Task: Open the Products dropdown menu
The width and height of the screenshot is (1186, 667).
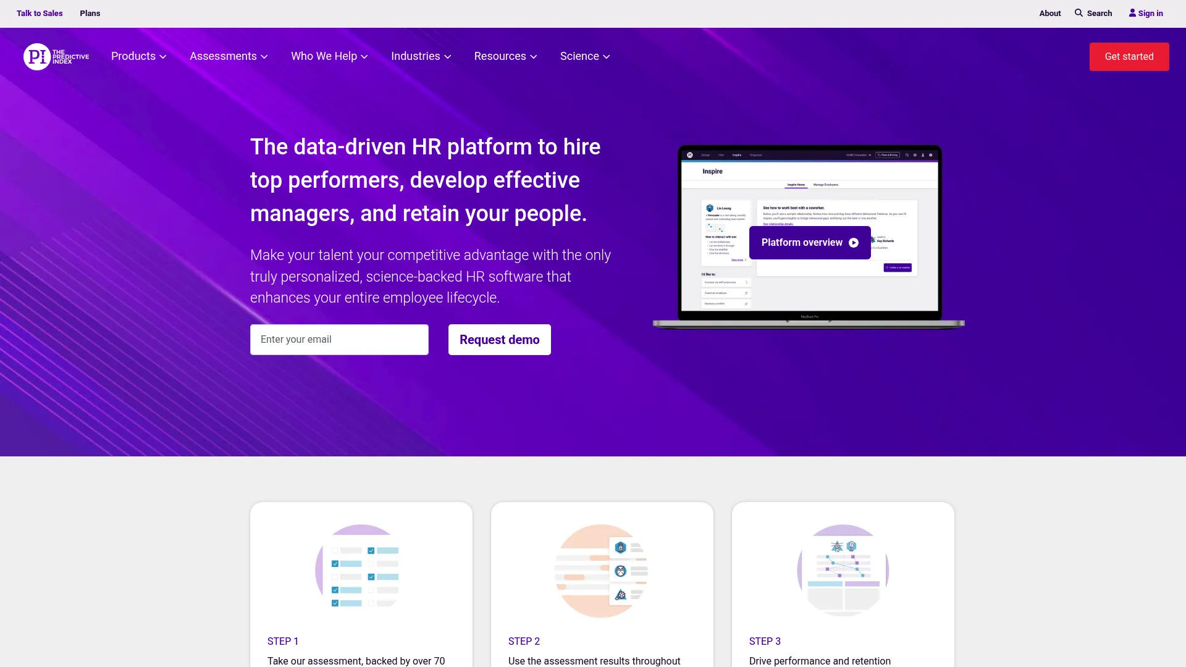Action: pyautogui.click(x=139, y=56)
